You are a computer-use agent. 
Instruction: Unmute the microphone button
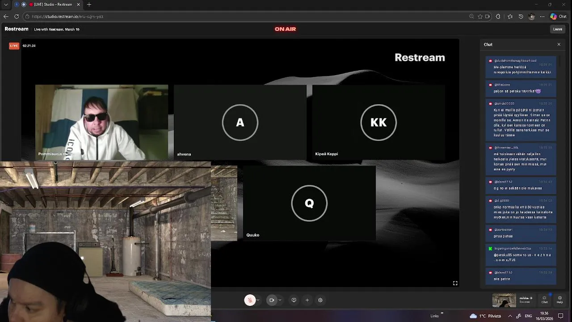[250, 300]
